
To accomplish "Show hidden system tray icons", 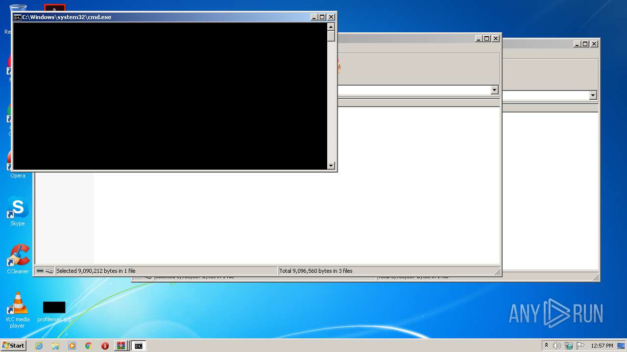I will coord(546,346).
